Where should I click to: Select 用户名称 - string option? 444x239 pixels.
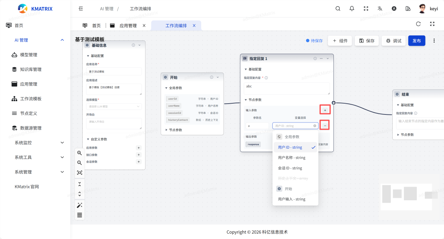tap(292, 158)
